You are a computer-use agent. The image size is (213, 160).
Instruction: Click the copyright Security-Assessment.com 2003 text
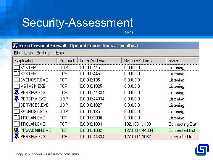click(48, 154)
